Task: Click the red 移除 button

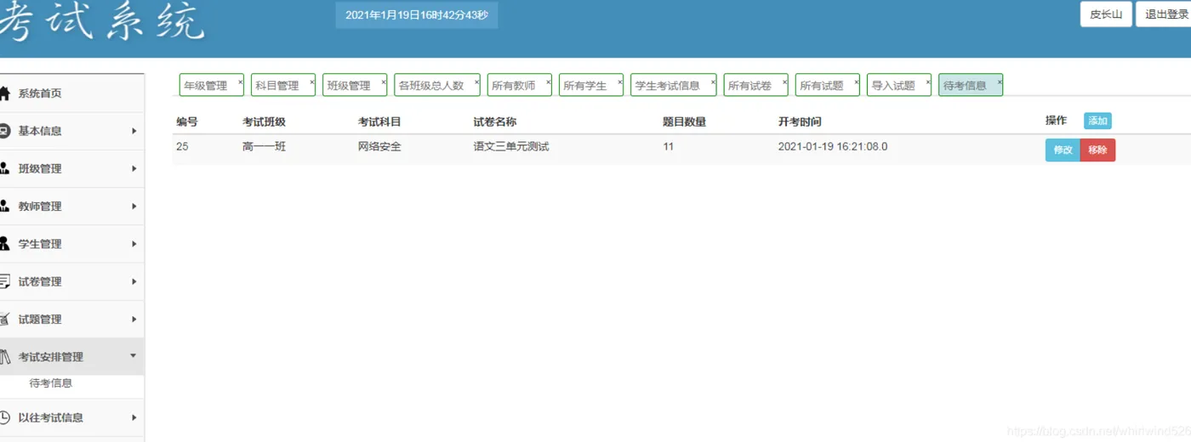Action: (1097, 150)
